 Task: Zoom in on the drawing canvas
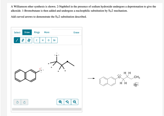60,102
